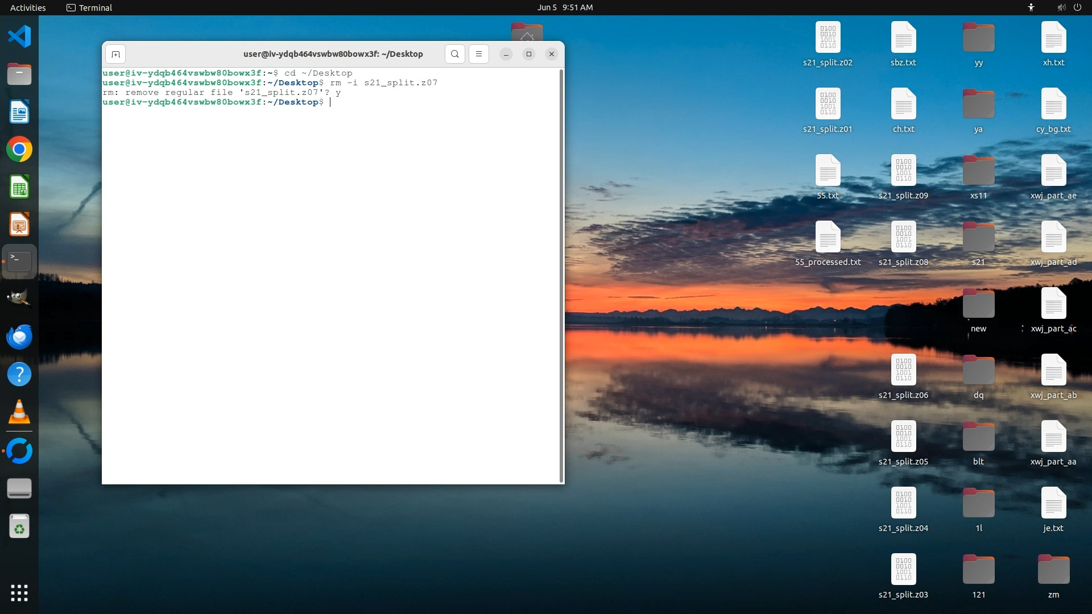
Task: Open the clock and calendar panel
Action: coord(565,7)
